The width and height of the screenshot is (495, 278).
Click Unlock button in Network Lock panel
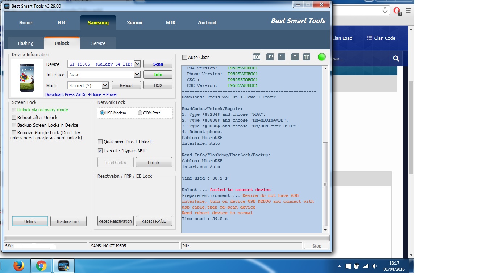pyautogui.click(x=154, y=163)
